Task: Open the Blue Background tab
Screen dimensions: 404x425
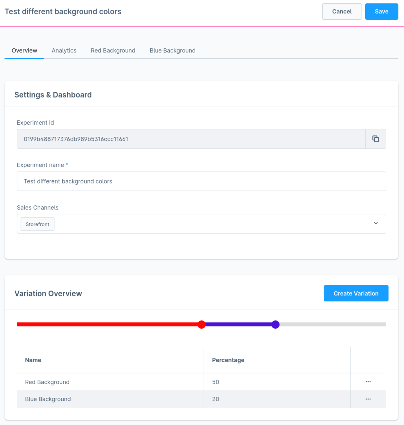Action: 173,51
